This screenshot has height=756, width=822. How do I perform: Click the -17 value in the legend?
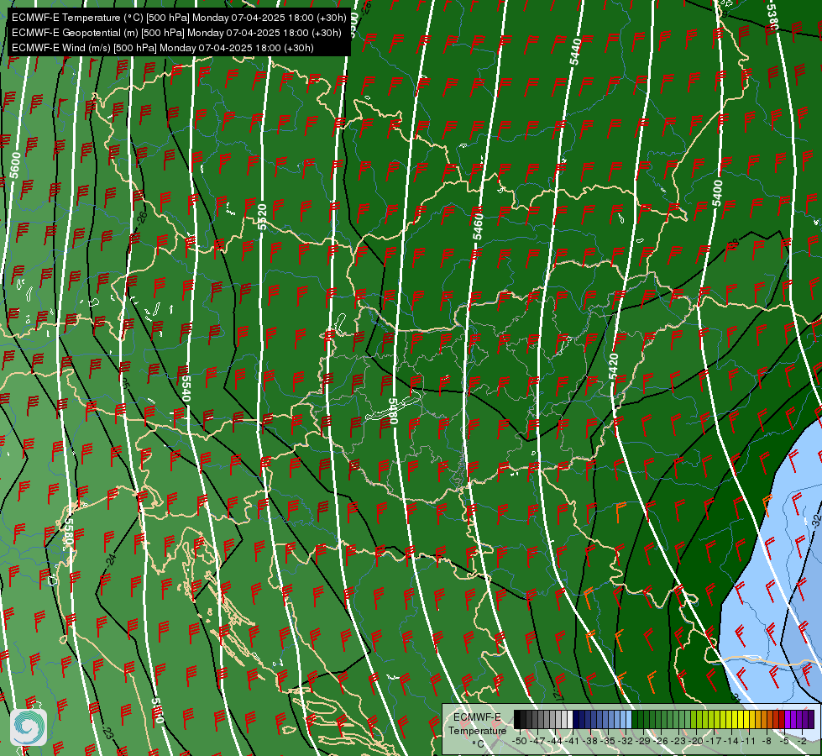coord(713,741)
